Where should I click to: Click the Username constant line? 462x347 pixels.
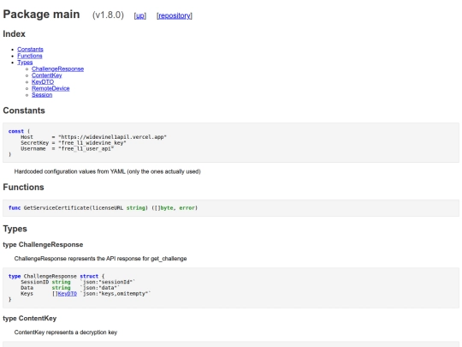pyautogui.click(x=68, y=149)
